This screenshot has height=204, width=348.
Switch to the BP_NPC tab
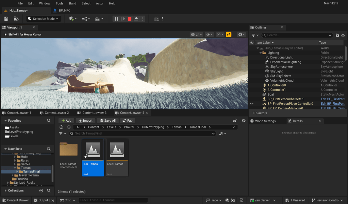(64, 11)
